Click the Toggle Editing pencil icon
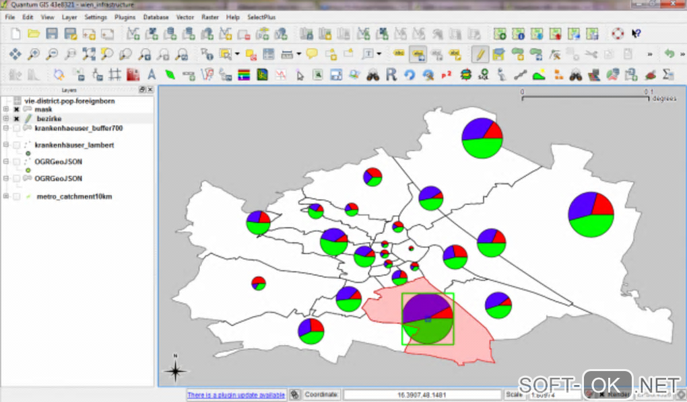 tap(480, 54)
